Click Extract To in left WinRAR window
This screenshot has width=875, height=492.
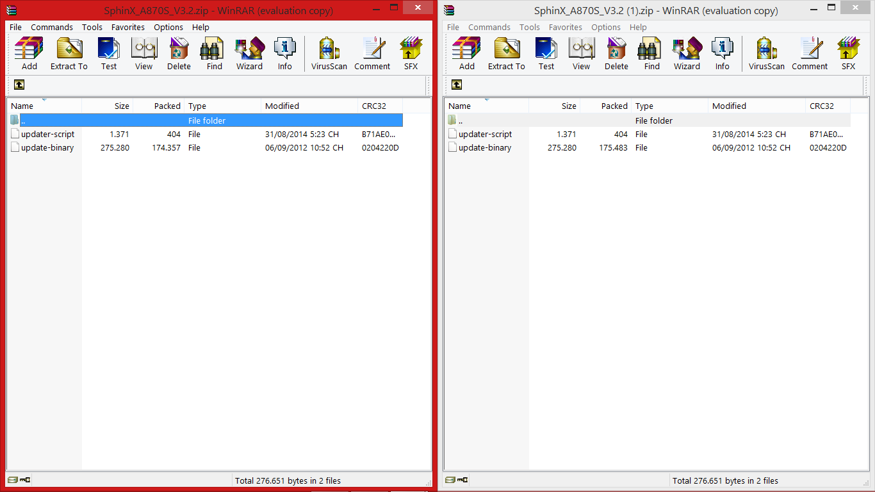[x=69, y=54]
